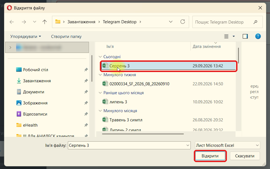
Task: Open the view options dropdown arrow
Action: coord(234,36)
